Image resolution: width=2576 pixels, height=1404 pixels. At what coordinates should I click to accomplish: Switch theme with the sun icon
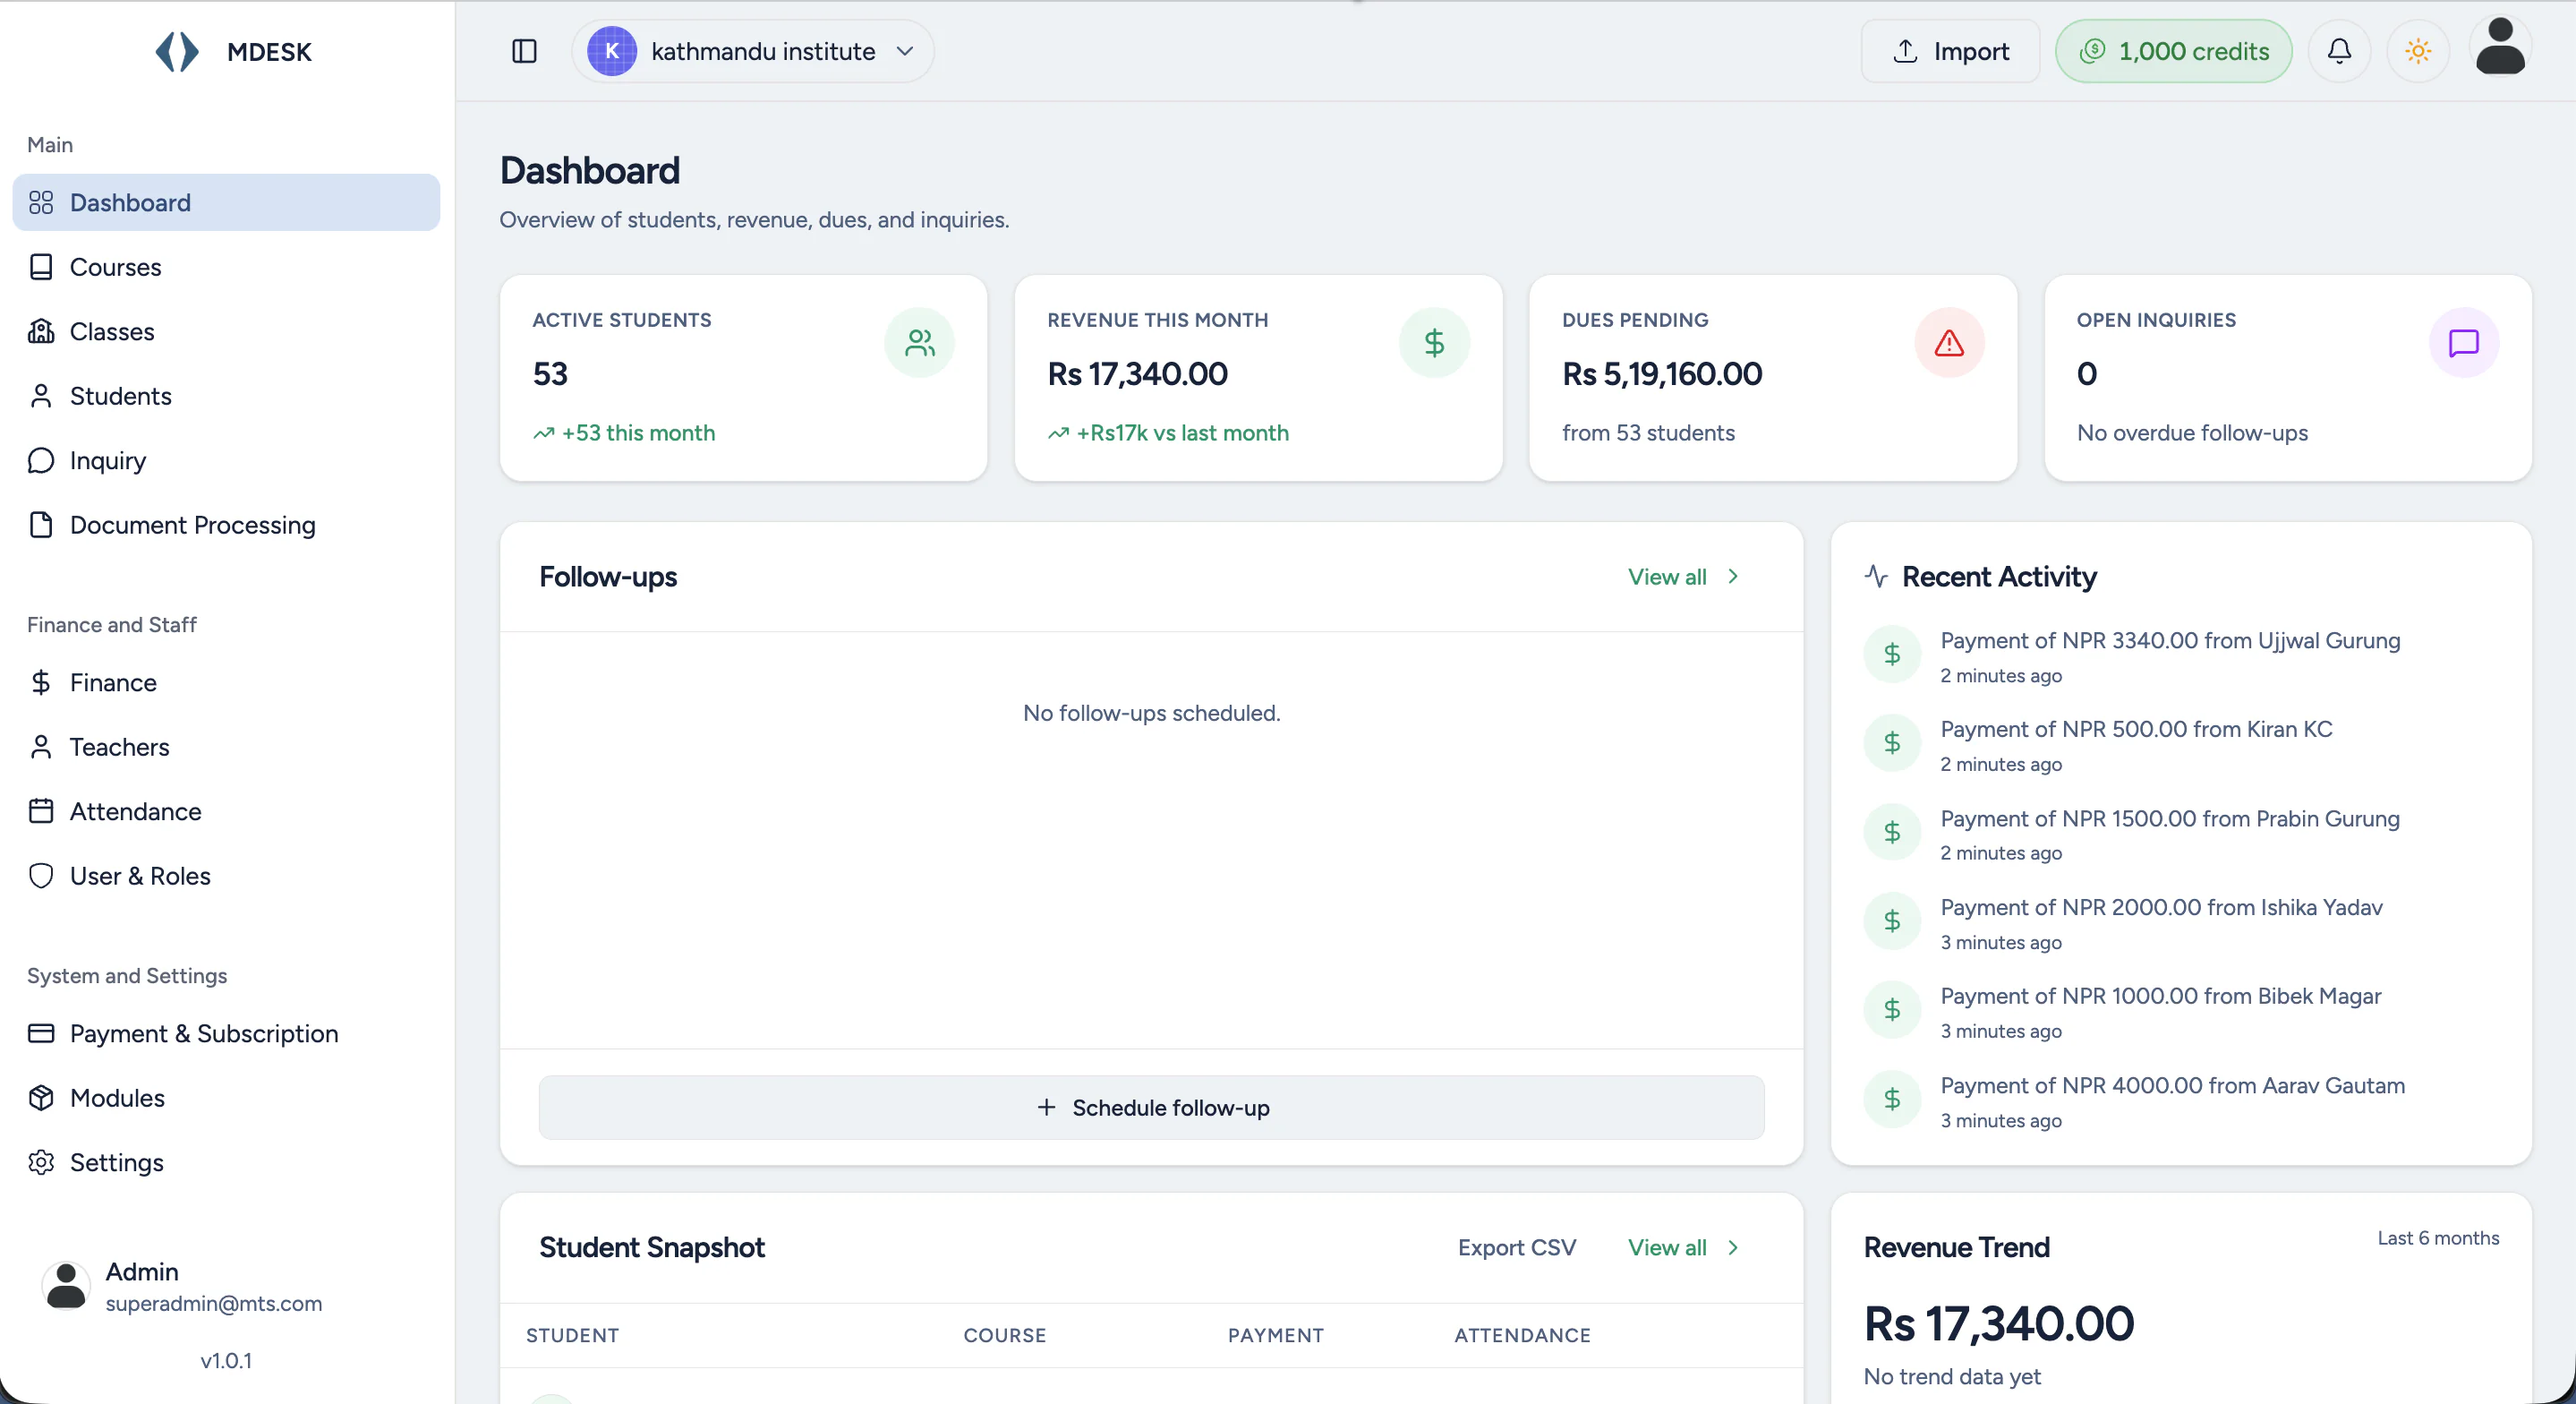(2418, 51)
